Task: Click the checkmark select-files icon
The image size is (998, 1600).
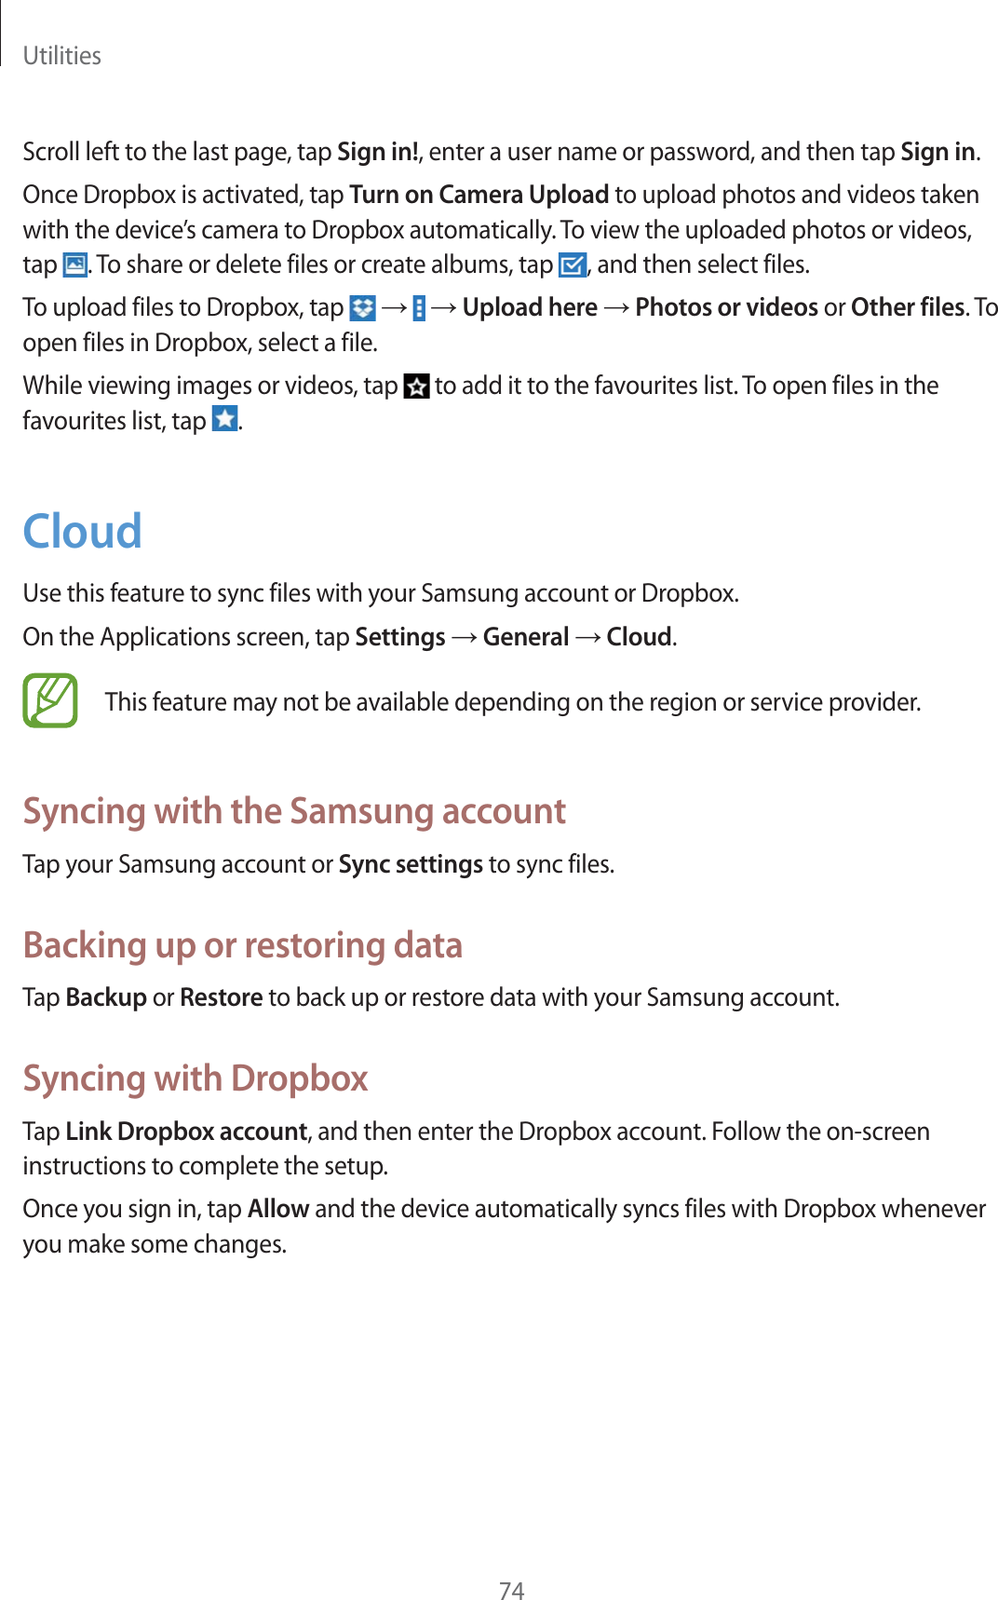Action: coord(572,265)
